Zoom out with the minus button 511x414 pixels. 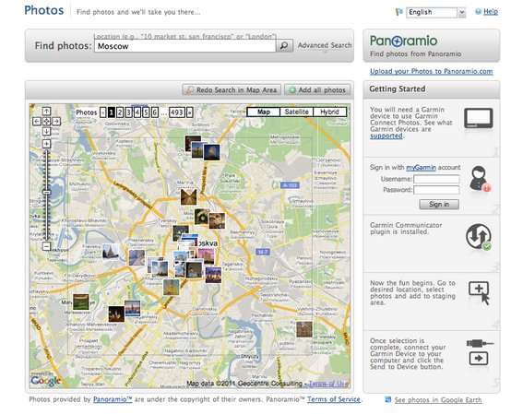[47, 246]
